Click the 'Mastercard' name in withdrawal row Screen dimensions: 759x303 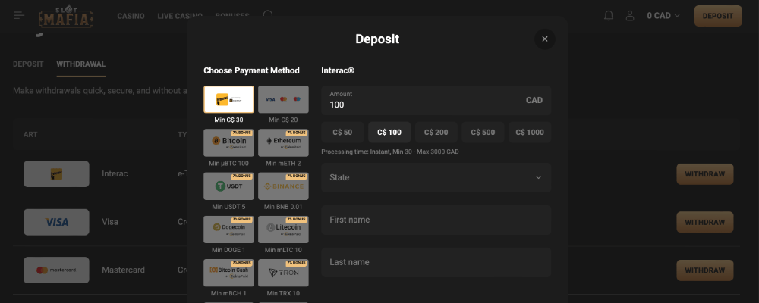(124, 270)
